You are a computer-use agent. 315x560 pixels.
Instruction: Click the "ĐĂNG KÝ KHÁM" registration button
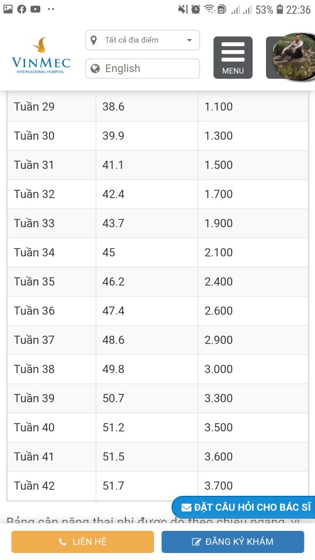click(233, 542)
